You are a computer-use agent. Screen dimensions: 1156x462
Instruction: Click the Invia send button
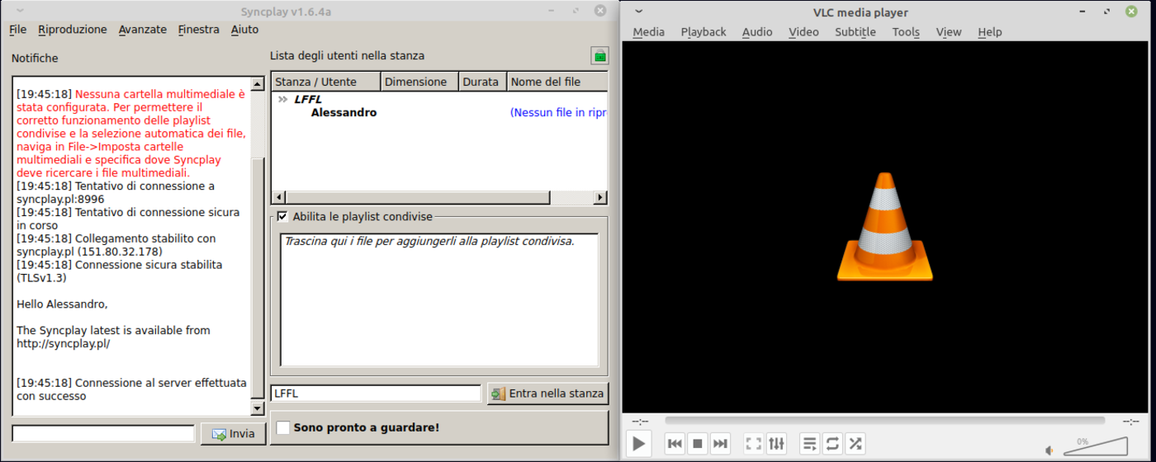point(233,434)
